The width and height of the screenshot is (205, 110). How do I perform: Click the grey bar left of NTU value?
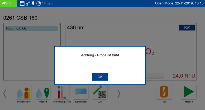[x=155, y=76]
